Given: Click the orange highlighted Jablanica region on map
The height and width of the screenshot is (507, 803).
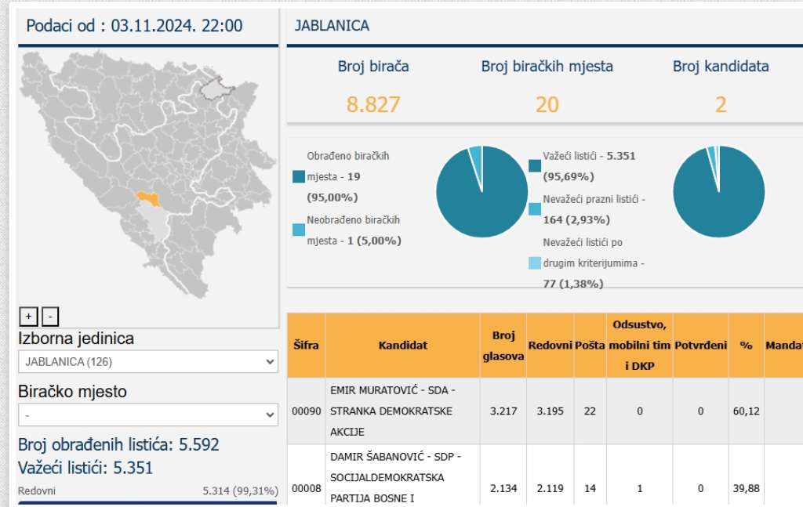Looking at the screenshot, I should pos(147,199).
